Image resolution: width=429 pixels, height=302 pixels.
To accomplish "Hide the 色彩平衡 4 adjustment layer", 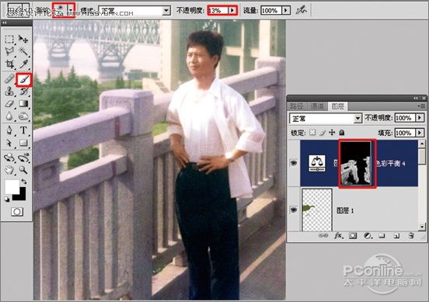I will click(x=294, y=163).
